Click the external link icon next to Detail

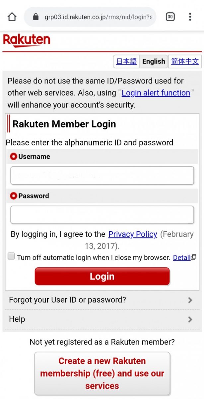(x=194, y=257)
